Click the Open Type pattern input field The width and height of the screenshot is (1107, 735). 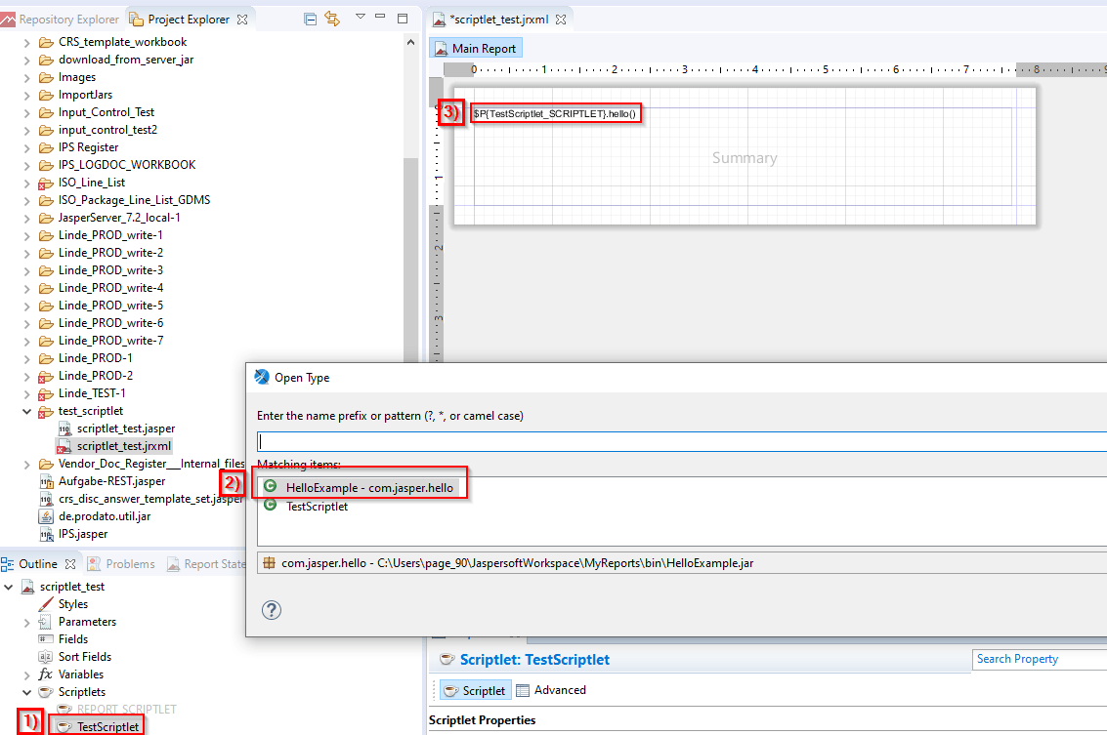(680, 442)
